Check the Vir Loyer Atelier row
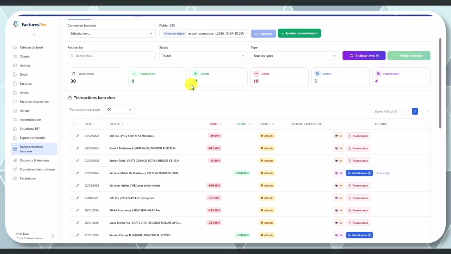The height and width of the screenshot is (254, 451). coord(72,186)
